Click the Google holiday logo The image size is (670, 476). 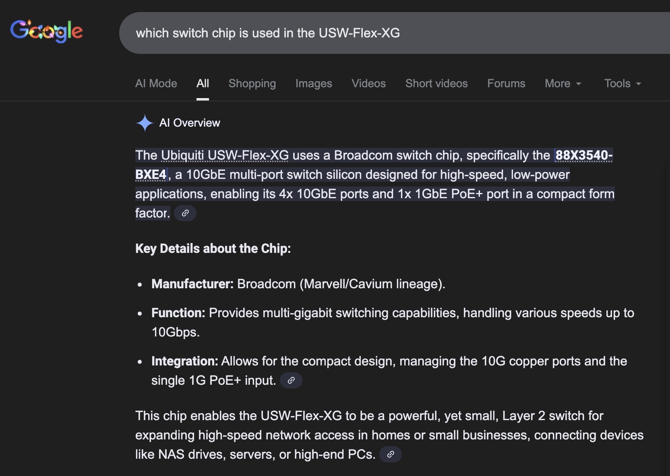[46, 31]
